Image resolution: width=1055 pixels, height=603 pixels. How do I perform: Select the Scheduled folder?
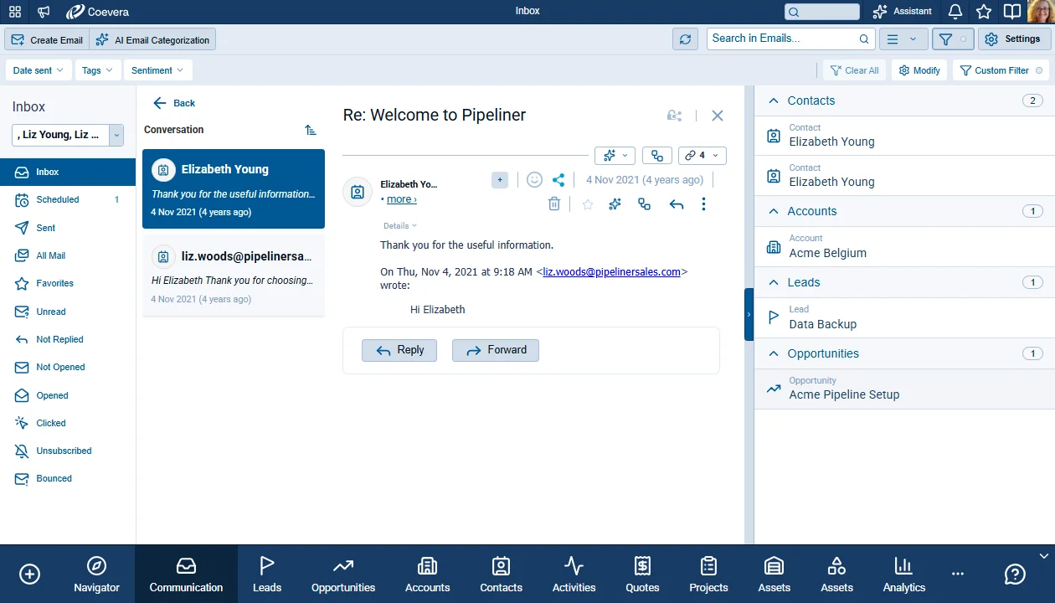point(68,199)
